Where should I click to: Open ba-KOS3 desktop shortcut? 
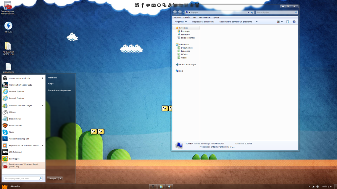8,27
